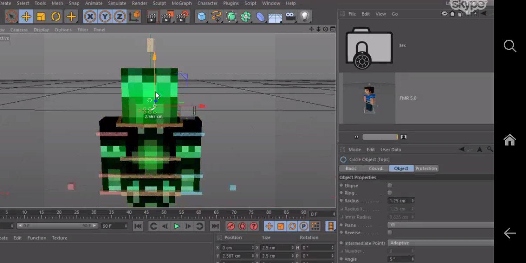Click Render View clapperboard icon

[x=152, y=16]
